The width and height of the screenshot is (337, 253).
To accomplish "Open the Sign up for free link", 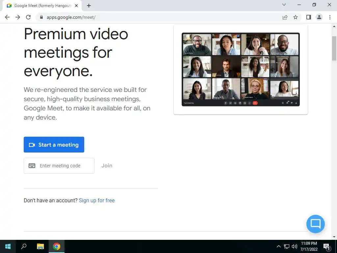I will (97, 200).
